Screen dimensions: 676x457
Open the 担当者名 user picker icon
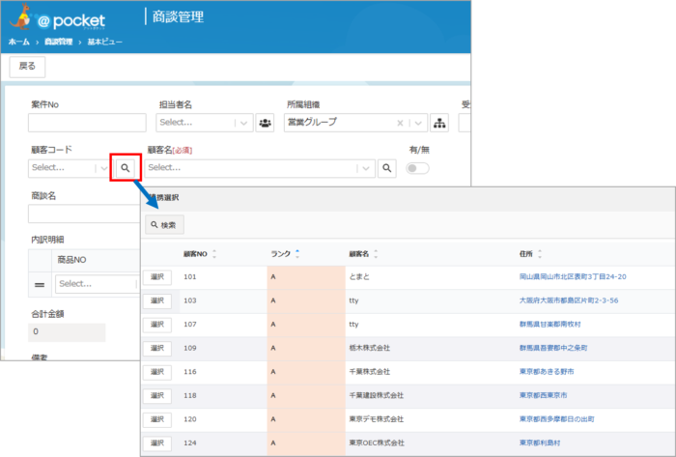[265, 123]
